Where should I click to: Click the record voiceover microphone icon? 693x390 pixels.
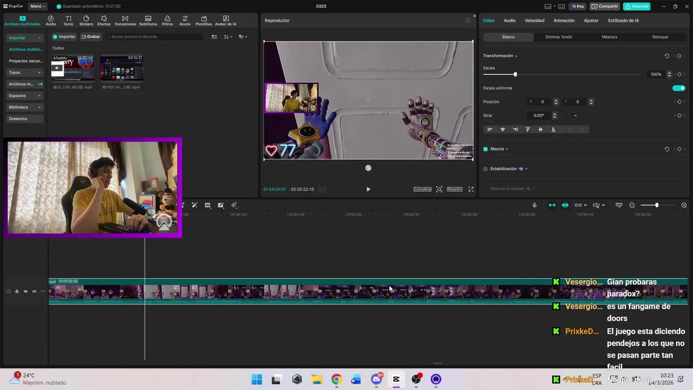click(534, 205)
